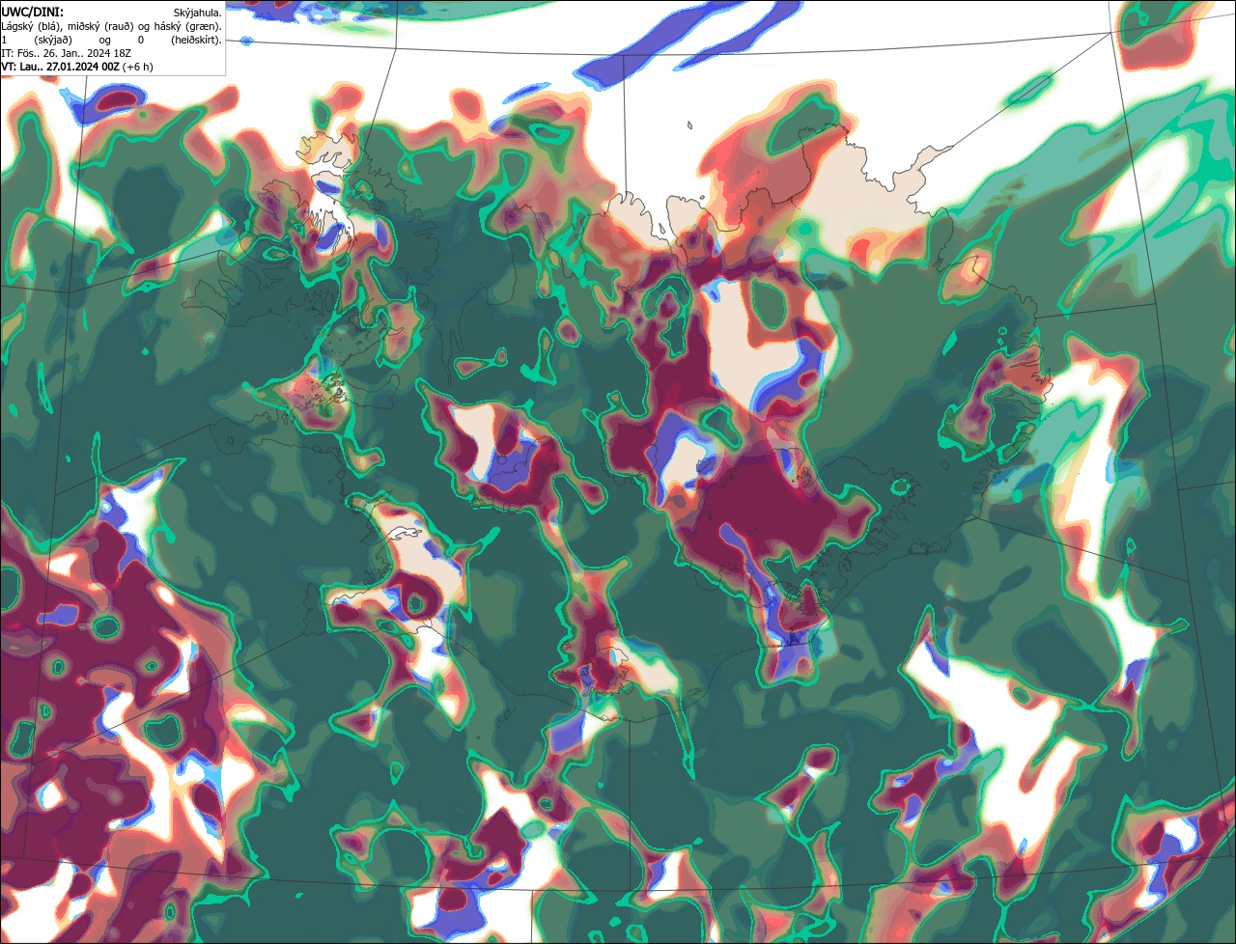Click the "VT: Lau.. 27.01.2024 00Z" valid time
Screen dimensions: 1236x944
[x=60, y=67]
